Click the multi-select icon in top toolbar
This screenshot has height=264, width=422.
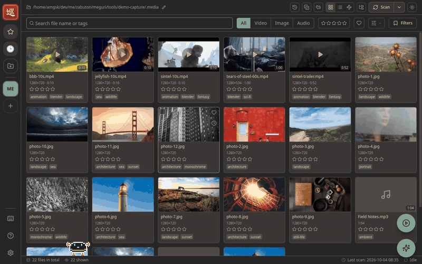click(x=306, y=7)
